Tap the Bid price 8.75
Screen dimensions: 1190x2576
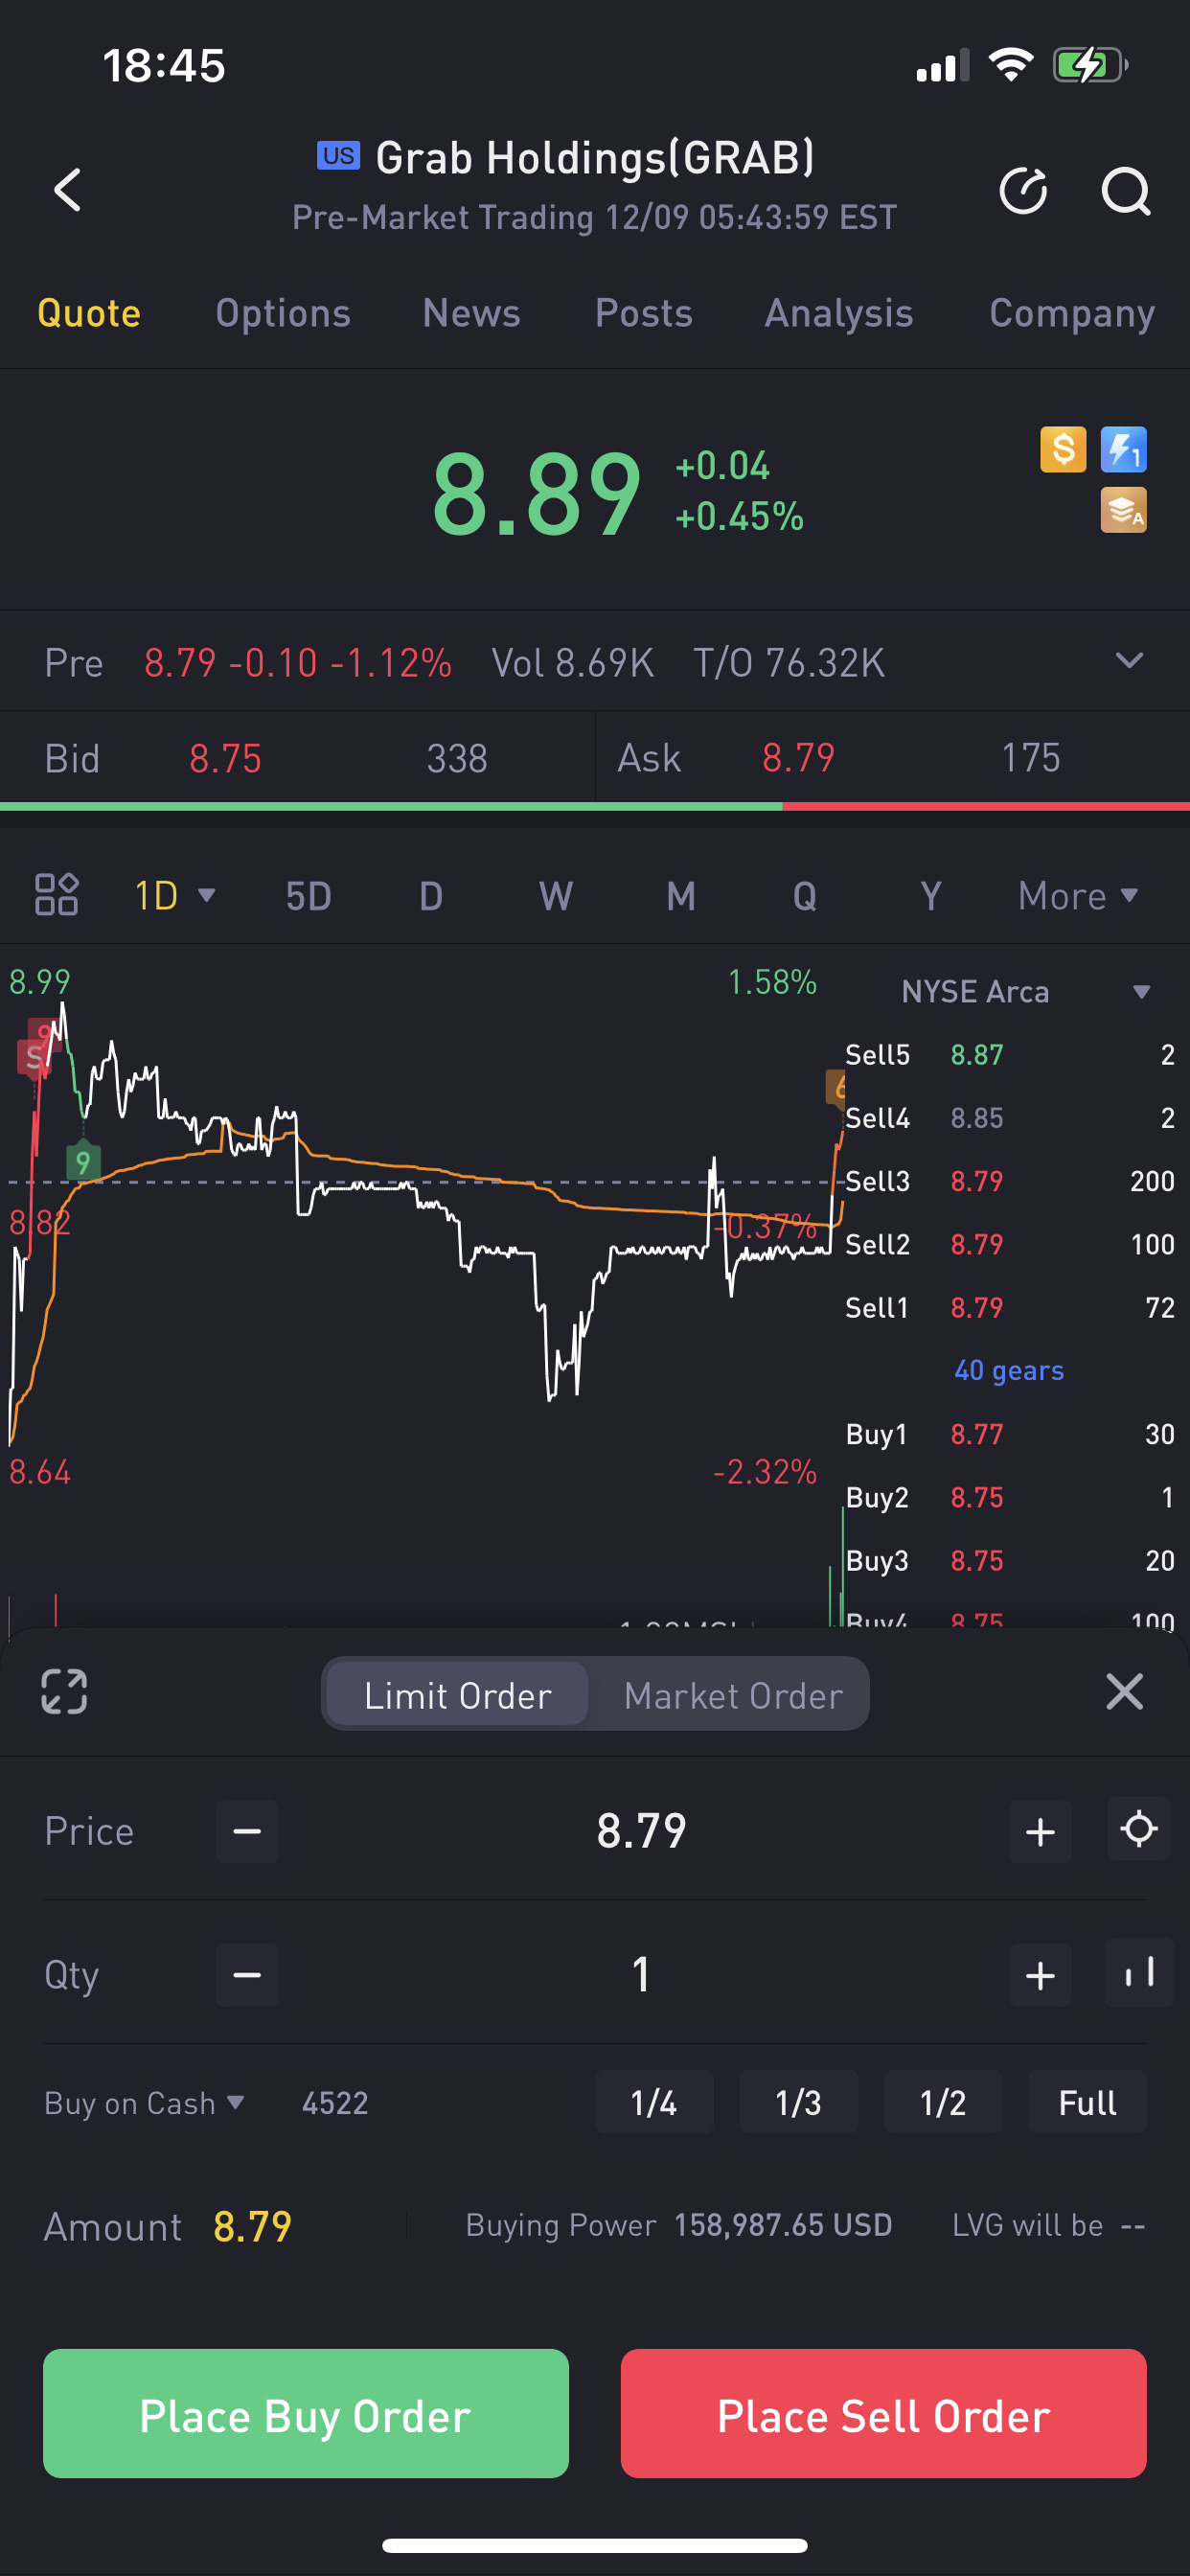225,758
